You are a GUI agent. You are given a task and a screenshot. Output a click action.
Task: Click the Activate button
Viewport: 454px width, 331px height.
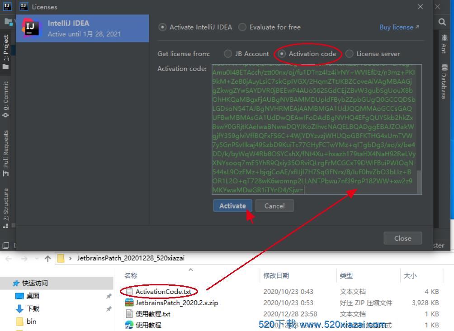232,206
